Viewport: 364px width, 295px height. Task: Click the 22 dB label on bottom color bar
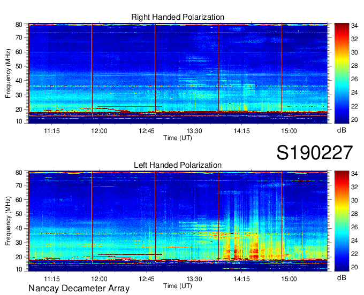click(x=354, y=254)
